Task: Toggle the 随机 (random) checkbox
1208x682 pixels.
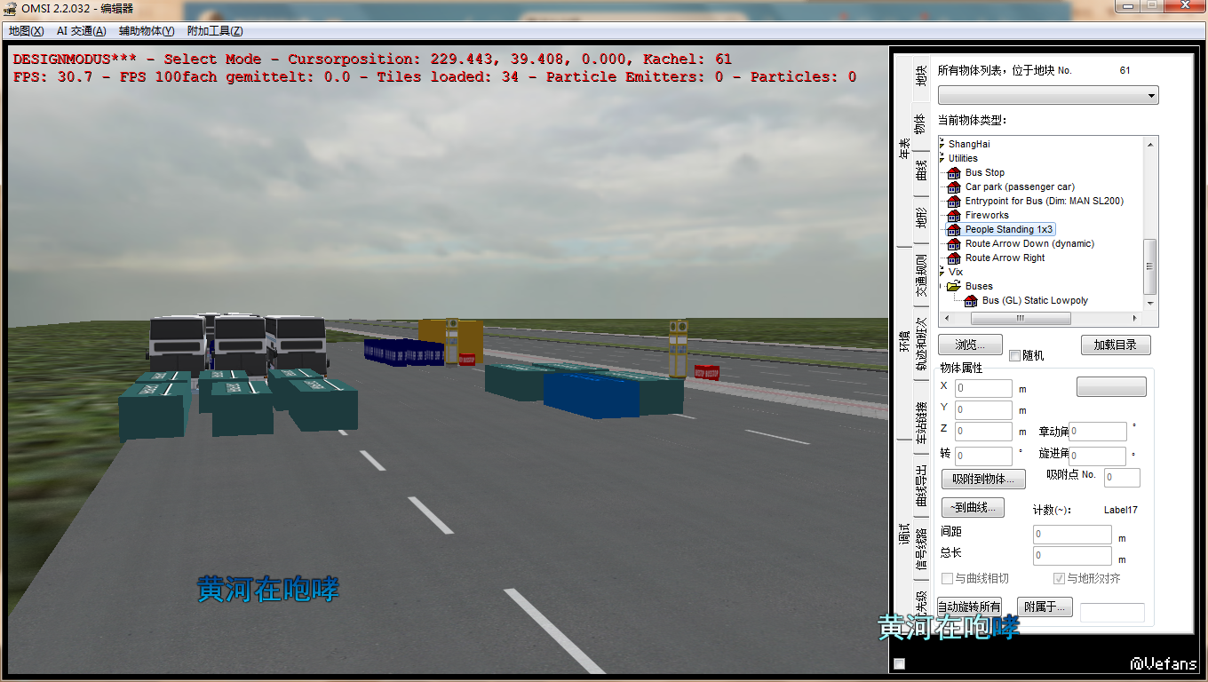Action: click(x=1014, y=356)
